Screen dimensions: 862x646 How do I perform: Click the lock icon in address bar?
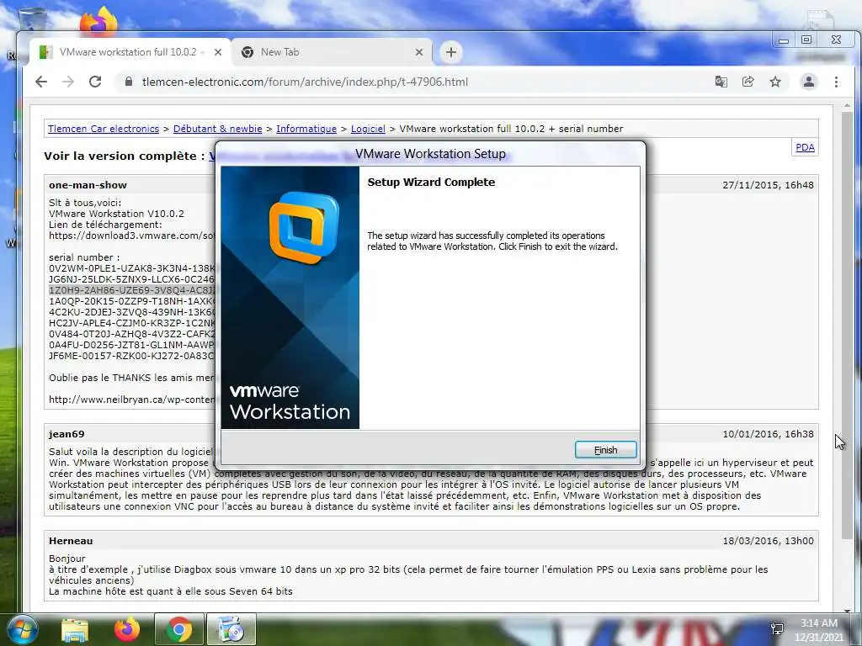[x=129, y=82]
